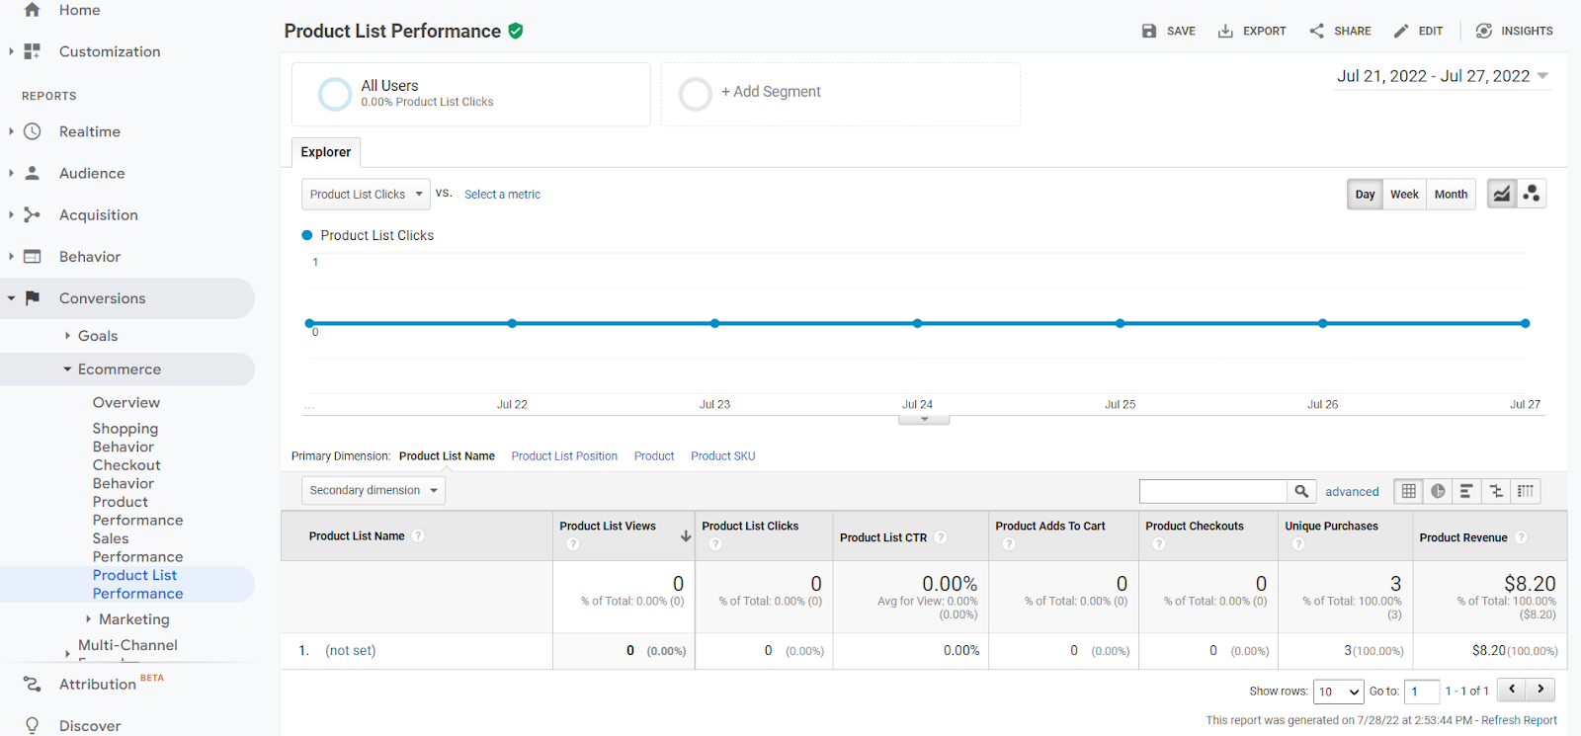Open the Behavior window icon
The height and width of the screenshot is (736, 1581).
[x=32, y=257]
